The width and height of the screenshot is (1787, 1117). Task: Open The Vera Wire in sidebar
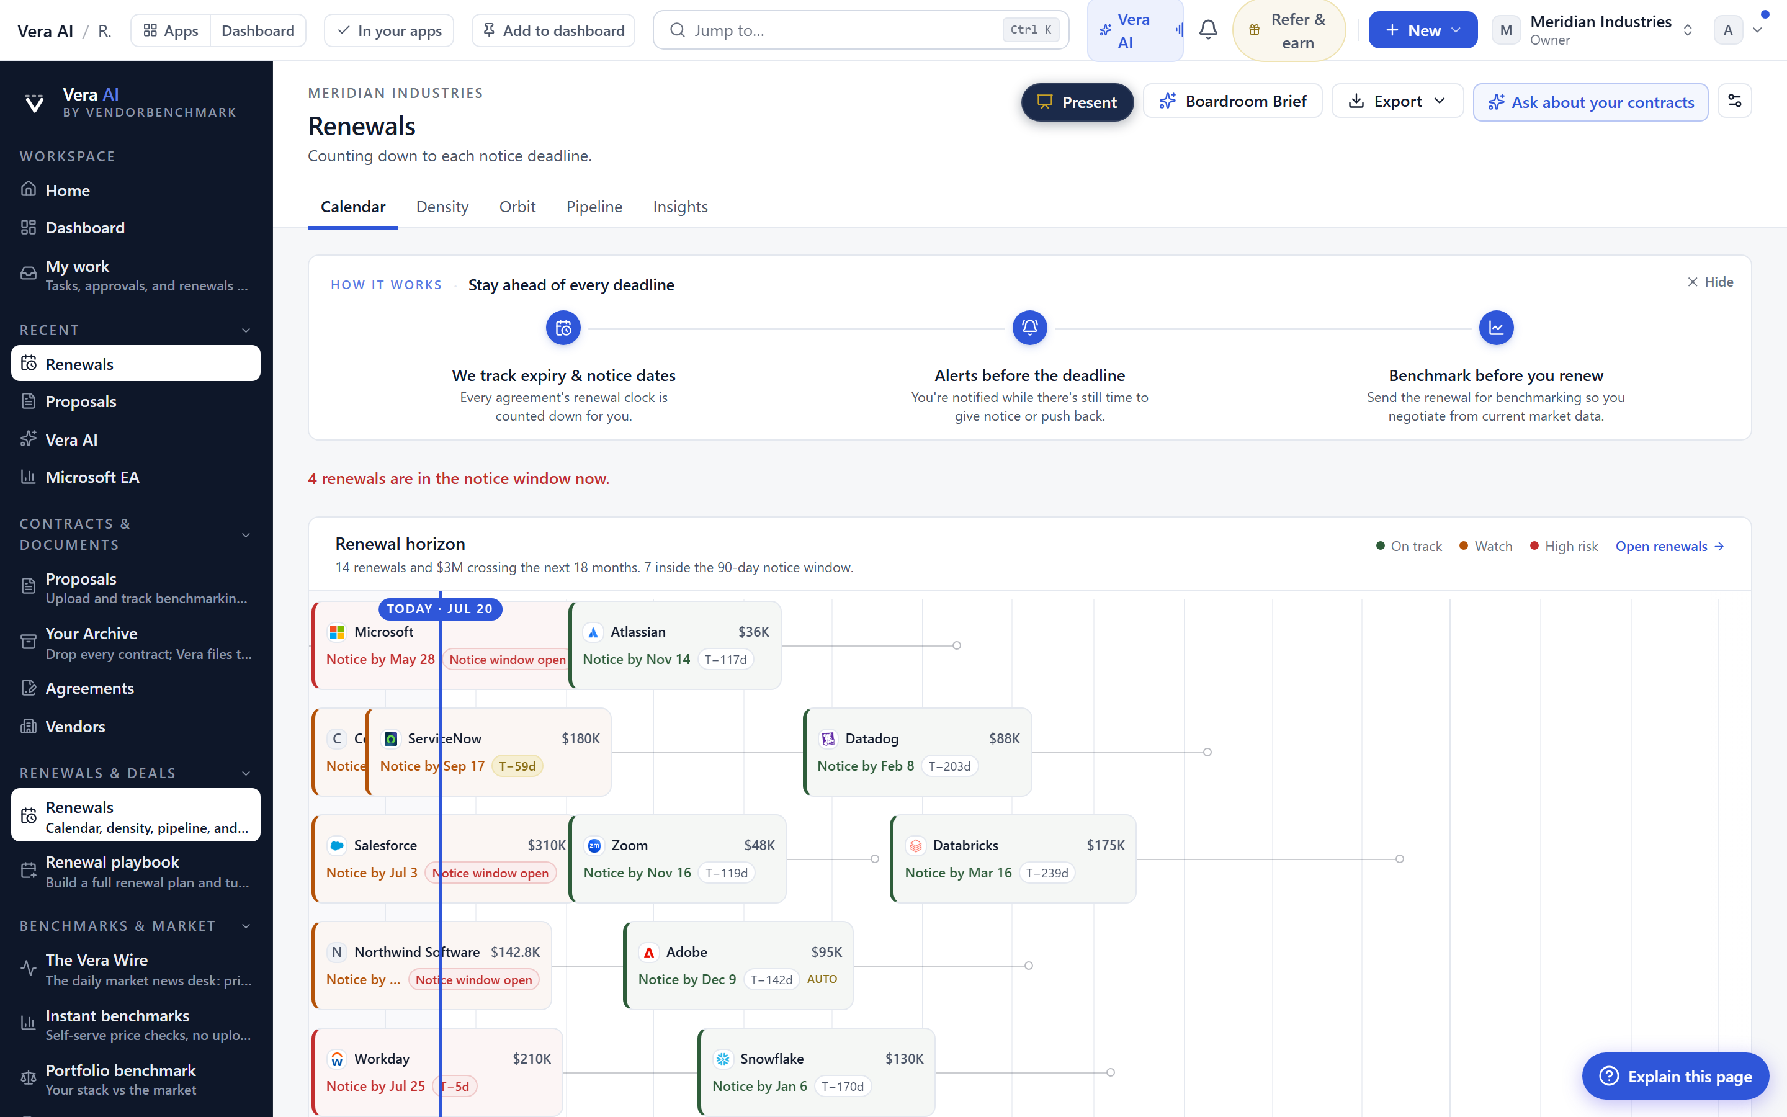tap(136, 969)
